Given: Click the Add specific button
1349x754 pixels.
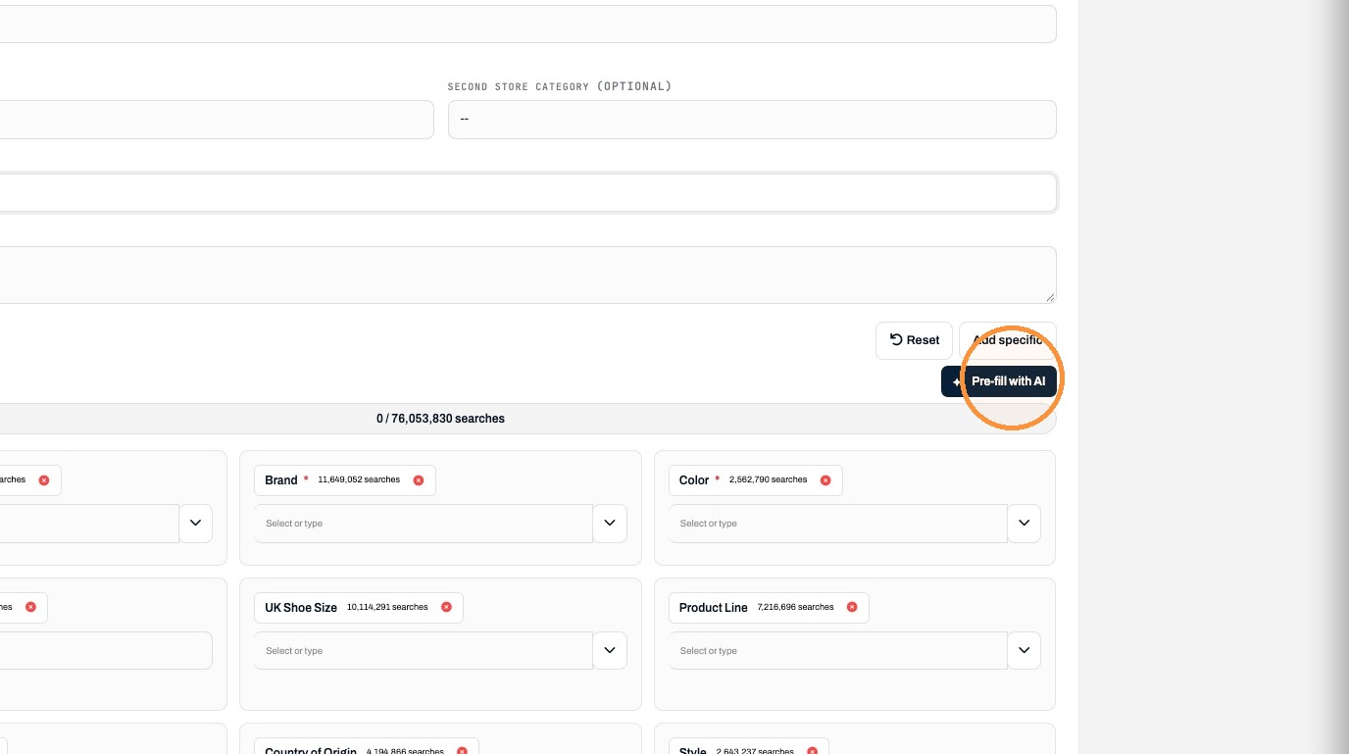Looking at the screenshot, I should point(1008,340).
